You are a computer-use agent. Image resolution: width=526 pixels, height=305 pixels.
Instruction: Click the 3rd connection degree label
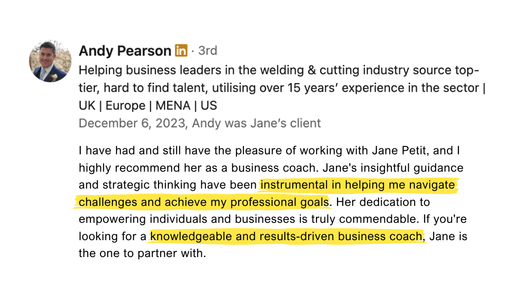207,51
